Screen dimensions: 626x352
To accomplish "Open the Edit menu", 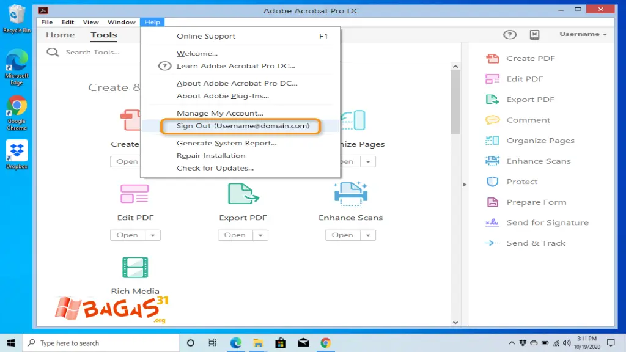I will [x=67, y=22].
